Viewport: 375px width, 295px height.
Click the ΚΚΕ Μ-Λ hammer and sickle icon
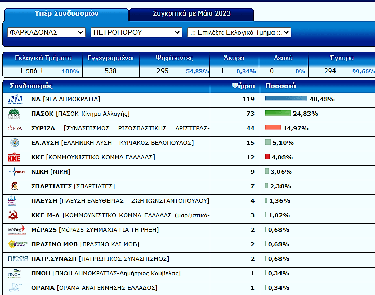point(14,215)
